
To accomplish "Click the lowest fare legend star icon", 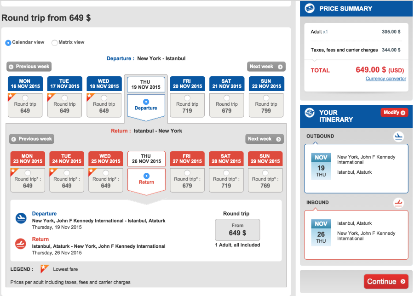I will click(45, 269).
